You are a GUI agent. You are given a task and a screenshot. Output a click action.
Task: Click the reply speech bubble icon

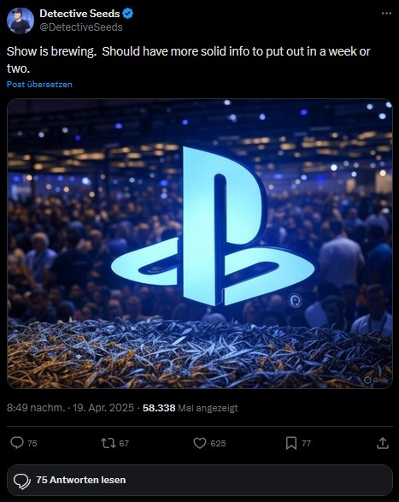pyautogui.click(x=17, y=443)
